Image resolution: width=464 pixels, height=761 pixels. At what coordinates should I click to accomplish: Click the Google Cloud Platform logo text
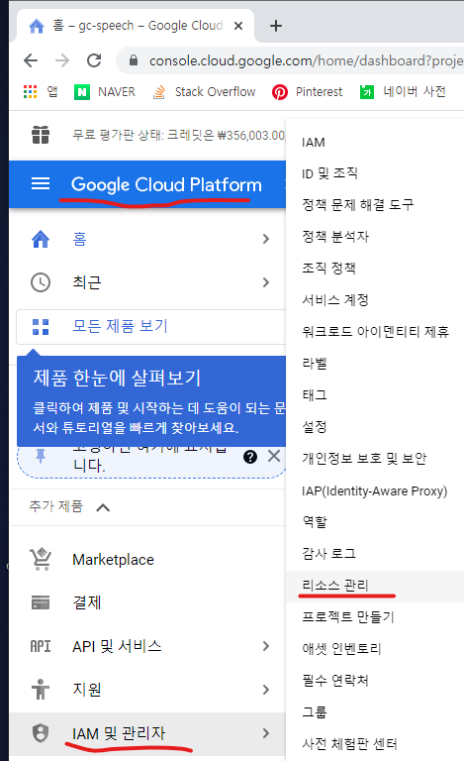click(166, 184)
